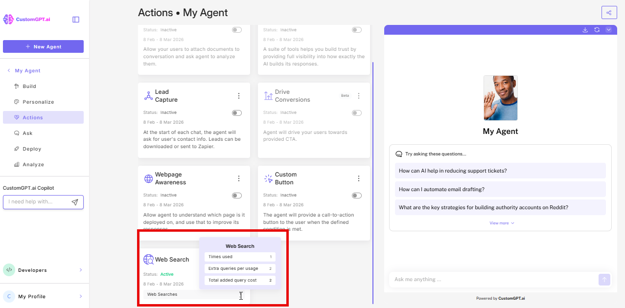Viewport: 625px width, 308px height.
Task: Enable the Drive Conversions toggle
Action: point(356,112)
